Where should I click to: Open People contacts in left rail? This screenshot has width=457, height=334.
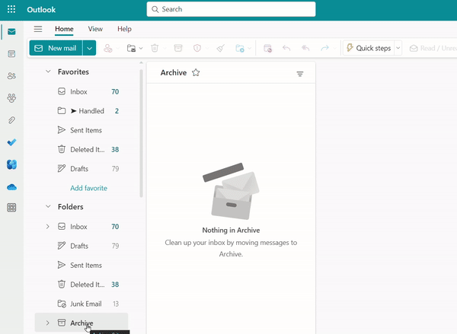[x=11, y=76]
